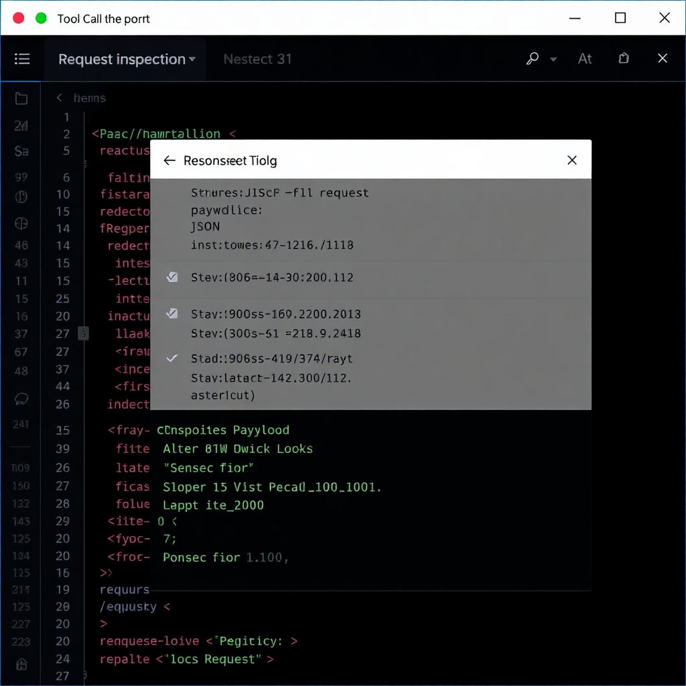Click the Lappt ite_2000 line
This screenshot has height=686, width=686.
(213, 505)
